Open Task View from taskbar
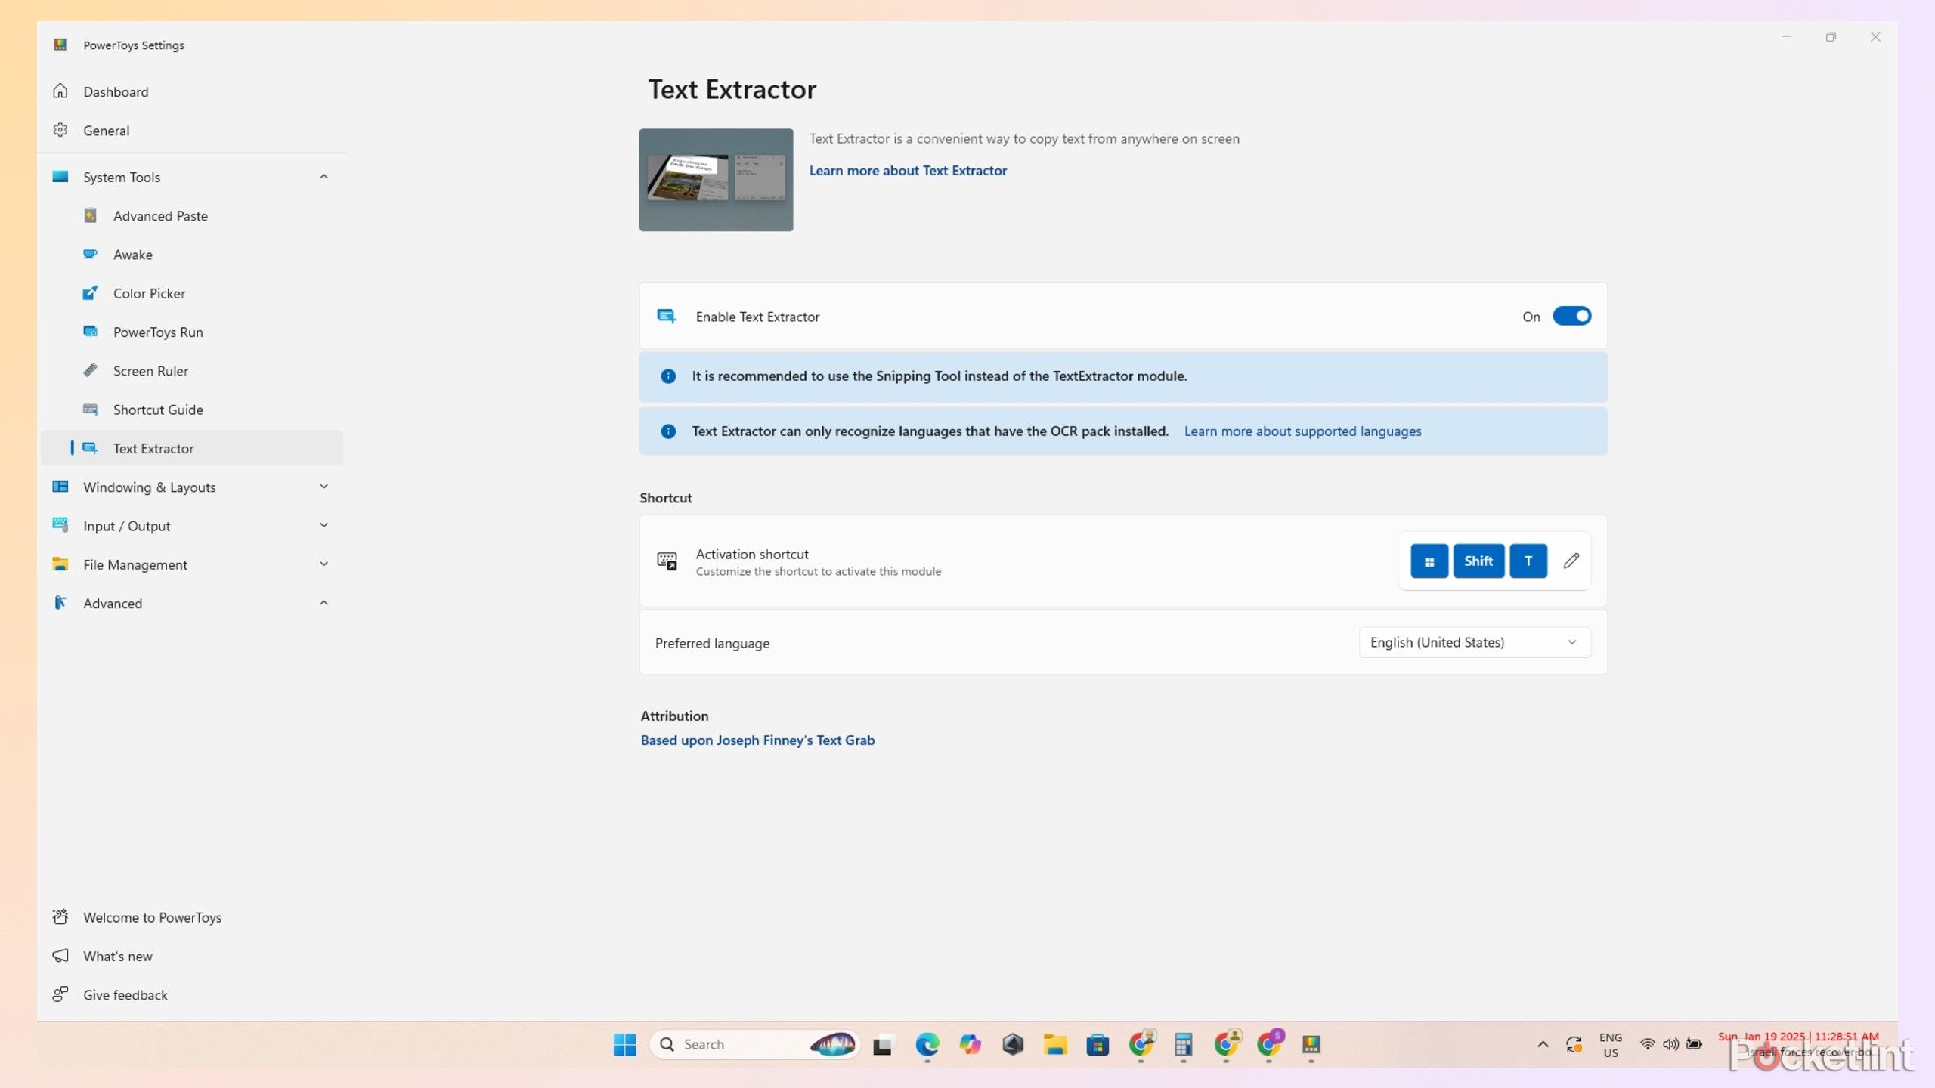1935x1088 pixels. point(882,1046)
